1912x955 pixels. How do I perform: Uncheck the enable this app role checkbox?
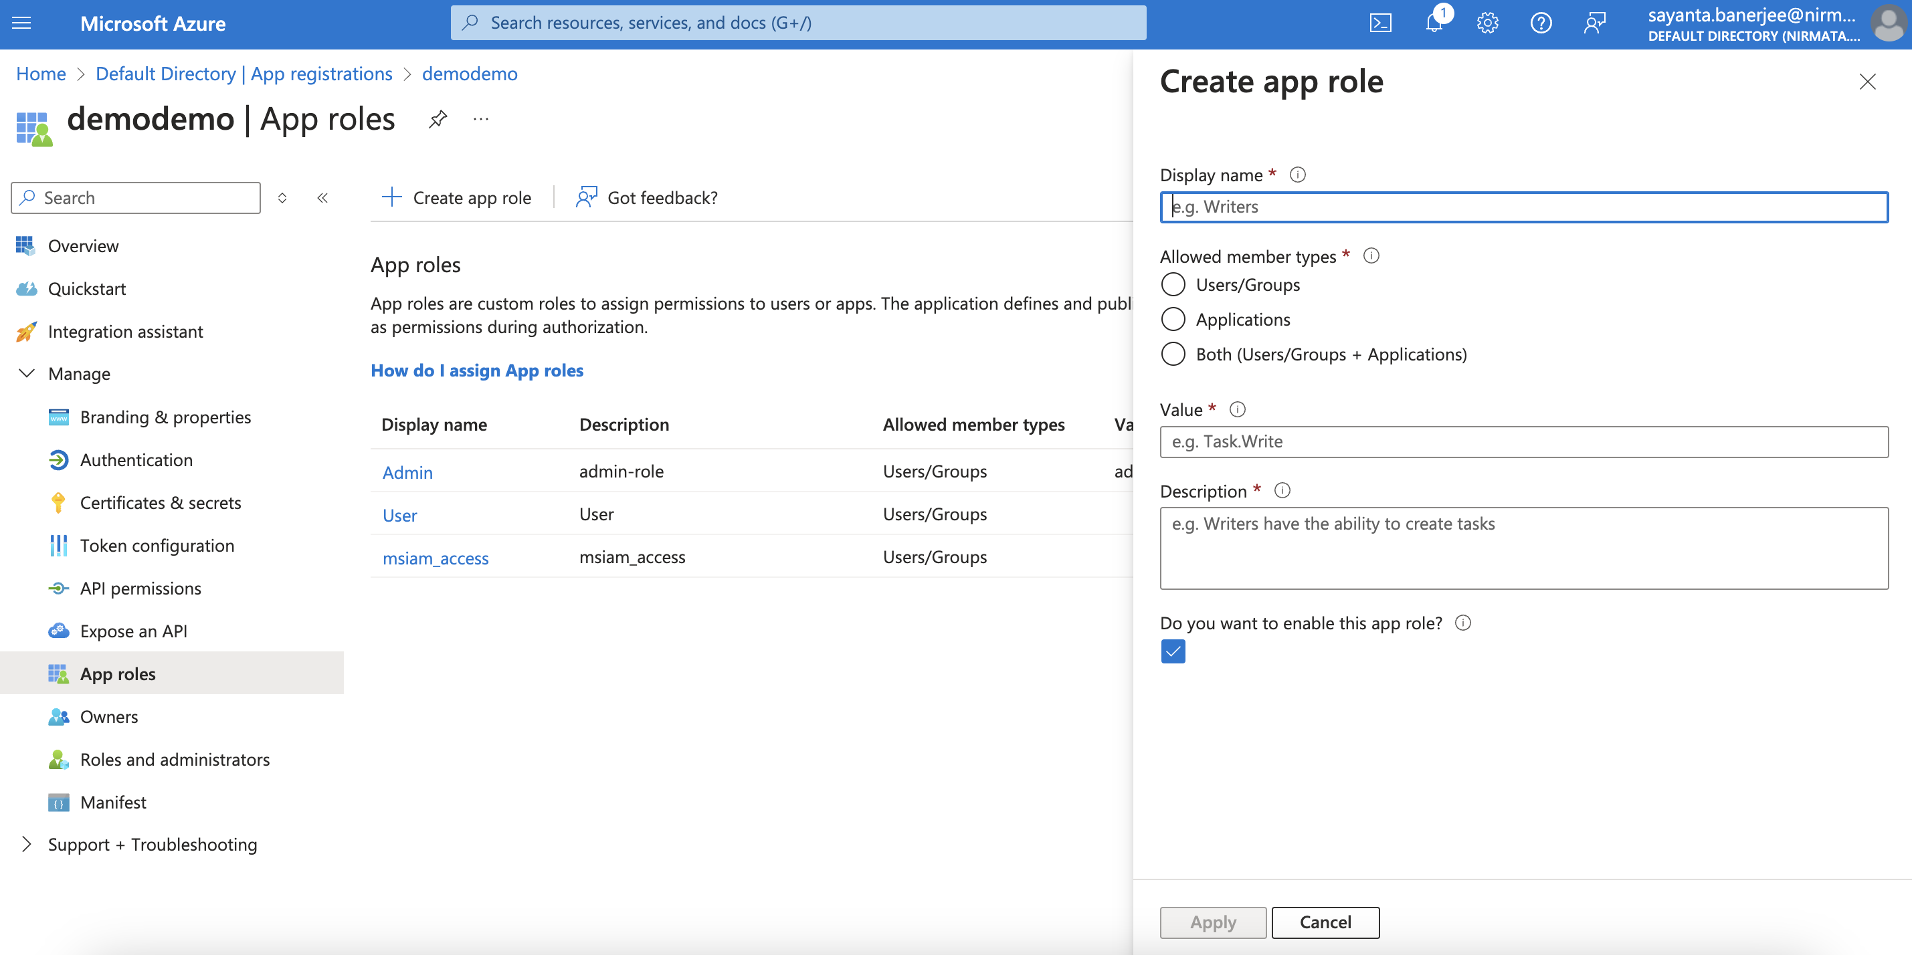[1173, 651]
